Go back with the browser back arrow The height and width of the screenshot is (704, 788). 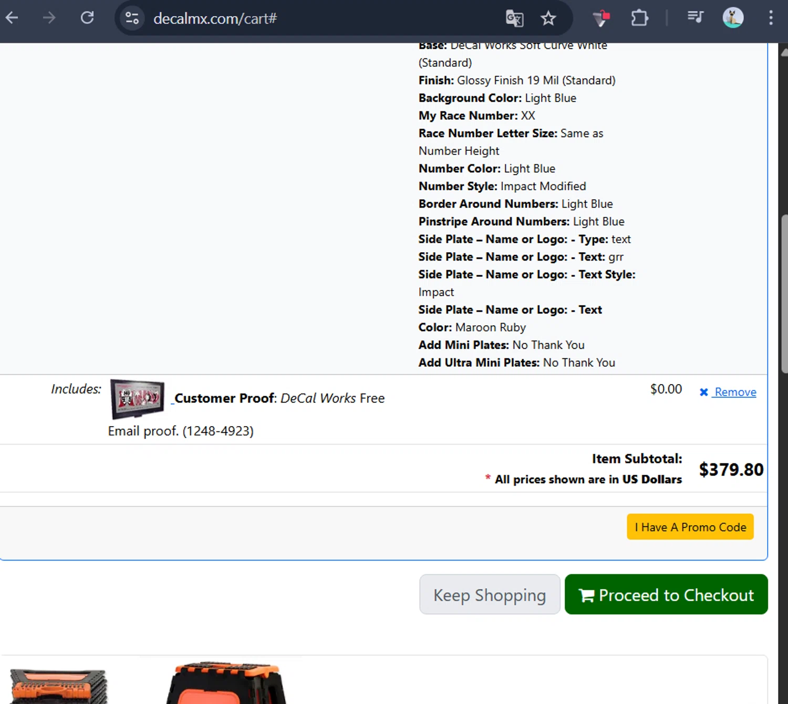[x=12, y=18]
